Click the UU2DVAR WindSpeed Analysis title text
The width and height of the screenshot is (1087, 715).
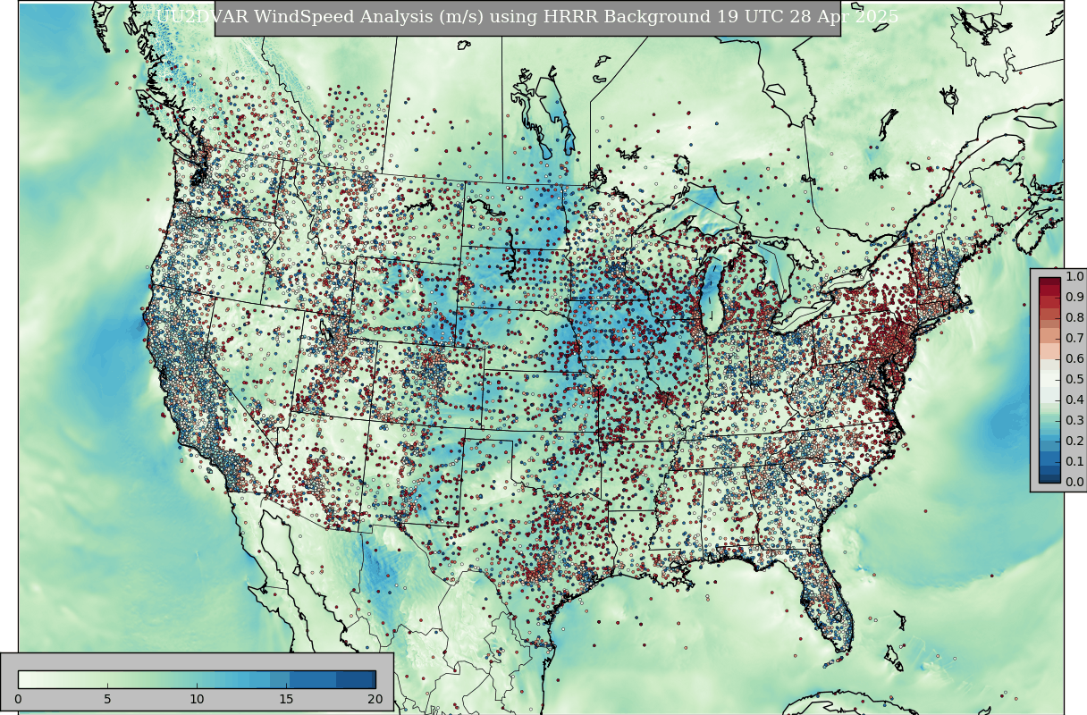[527, 17]
